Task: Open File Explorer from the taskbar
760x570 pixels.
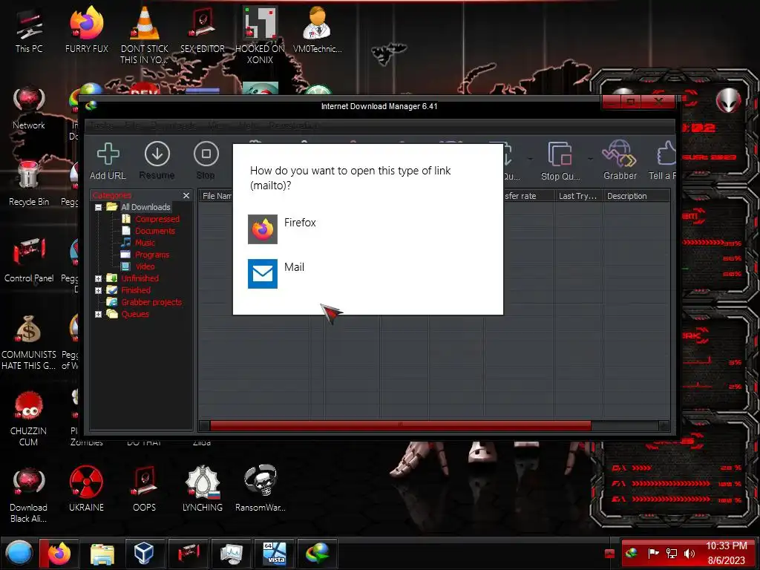Action: point(102,553)
